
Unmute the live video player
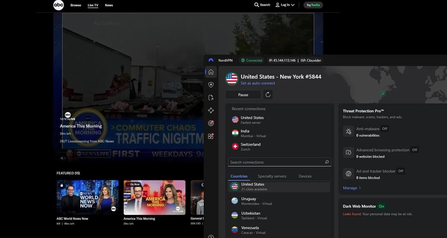63,158
